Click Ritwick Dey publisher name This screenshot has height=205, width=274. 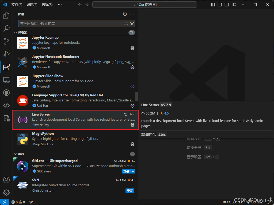(x=41, y=125)
